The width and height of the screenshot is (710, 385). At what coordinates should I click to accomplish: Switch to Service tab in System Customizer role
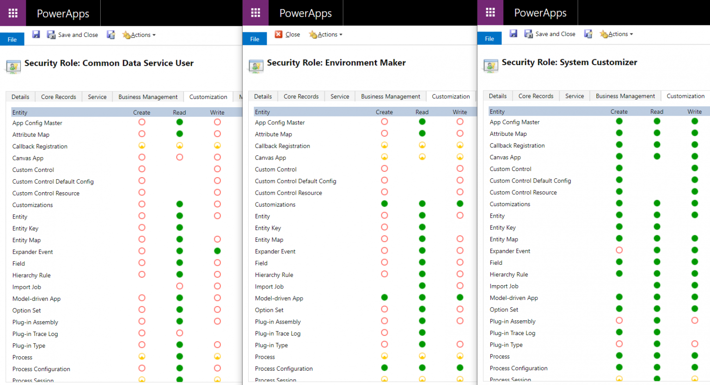(575, 96)
